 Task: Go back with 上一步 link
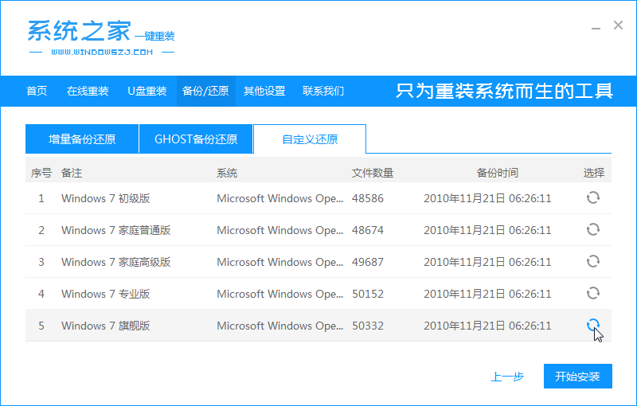click(x=507, y=376)
